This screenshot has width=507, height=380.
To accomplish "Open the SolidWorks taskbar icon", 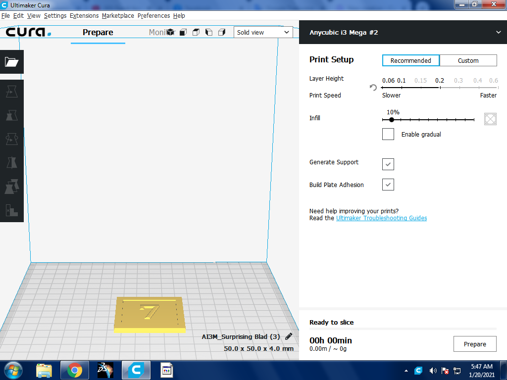I will [x=105, y=370].
